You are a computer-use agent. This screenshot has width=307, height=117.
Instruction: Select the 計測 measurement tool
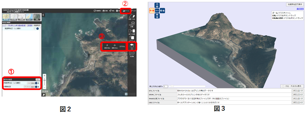pyautogui.click(x=132, y=24)
